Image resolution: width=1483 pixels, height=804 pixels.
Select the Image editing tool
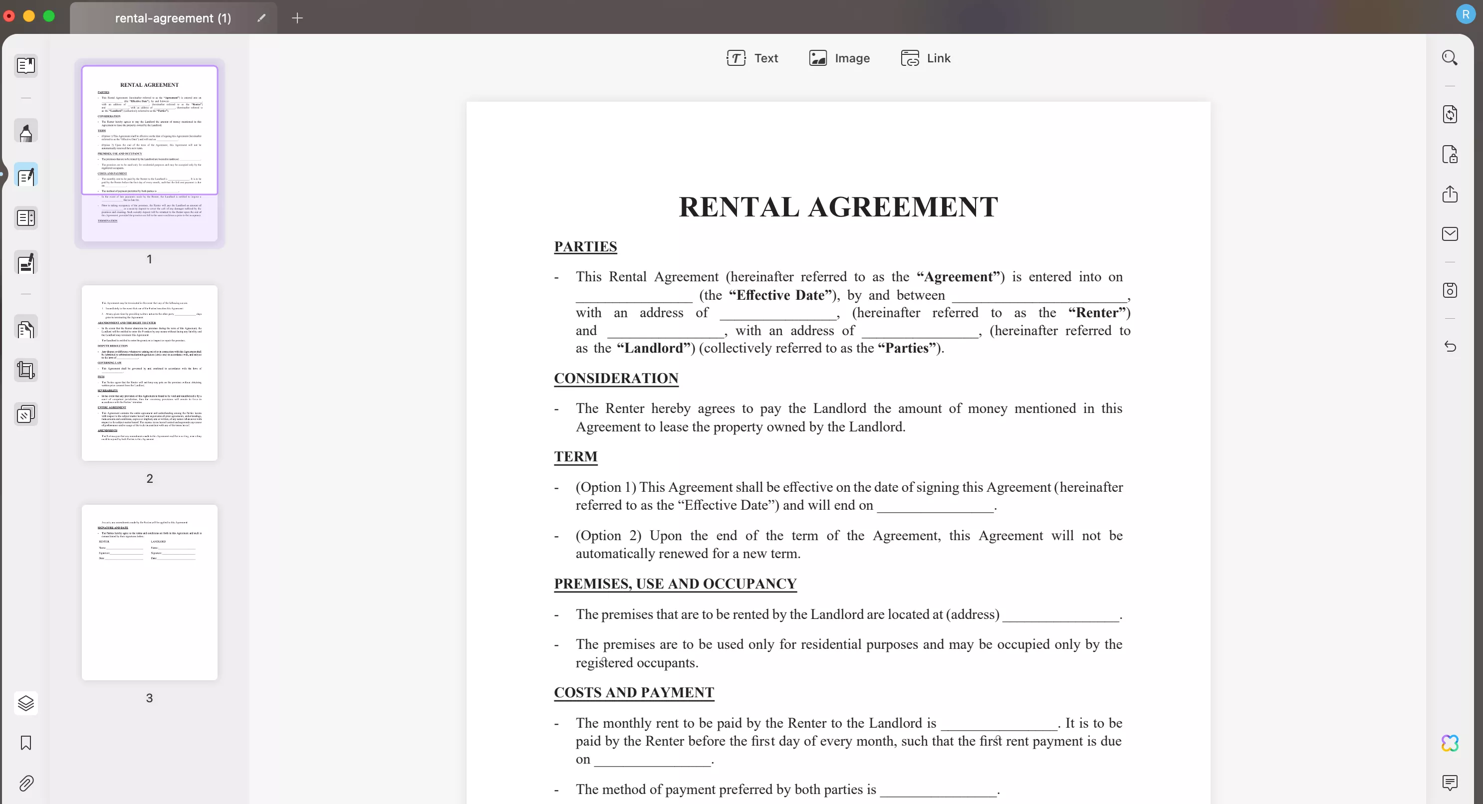[839, 57]
